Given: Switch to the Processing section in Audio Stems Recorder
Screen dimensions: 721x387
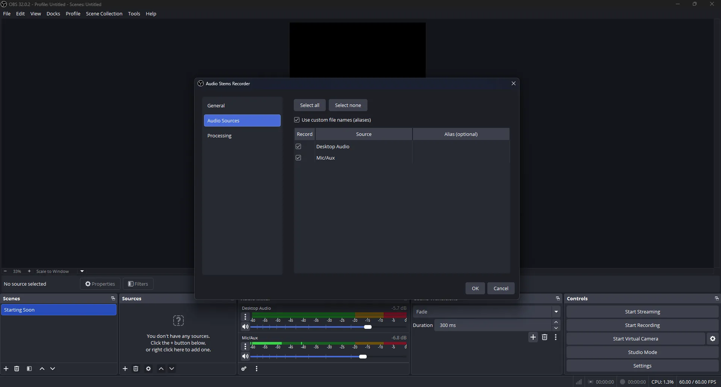Looking at the screenshot, I should point(220,136).
